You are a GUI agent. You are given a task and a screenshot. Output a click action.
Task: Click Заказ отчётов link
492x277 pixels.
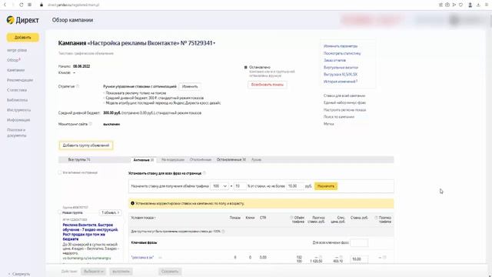click(334, 60)
